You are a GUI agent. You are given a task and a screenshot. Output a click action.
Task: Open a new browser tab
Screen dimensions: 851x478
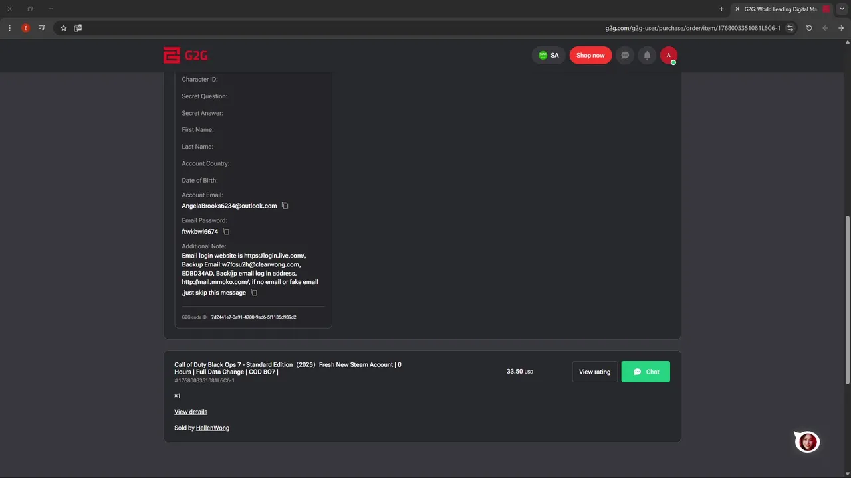pos(721,9)
